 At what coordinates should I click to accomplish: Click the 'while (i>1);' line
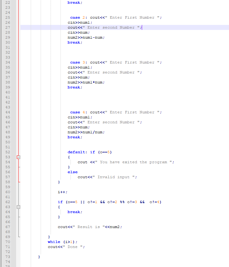pos(63,242)
